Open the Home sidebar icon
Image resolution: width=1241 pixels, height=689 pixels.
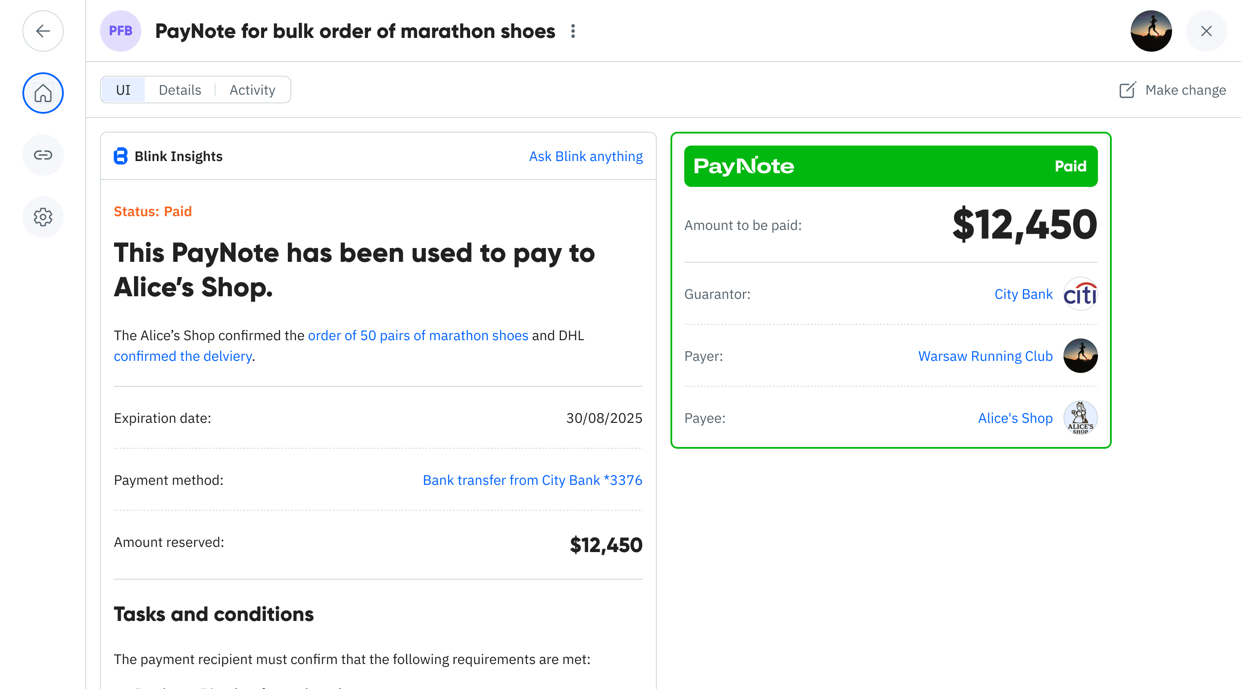[x=43, y=93]
